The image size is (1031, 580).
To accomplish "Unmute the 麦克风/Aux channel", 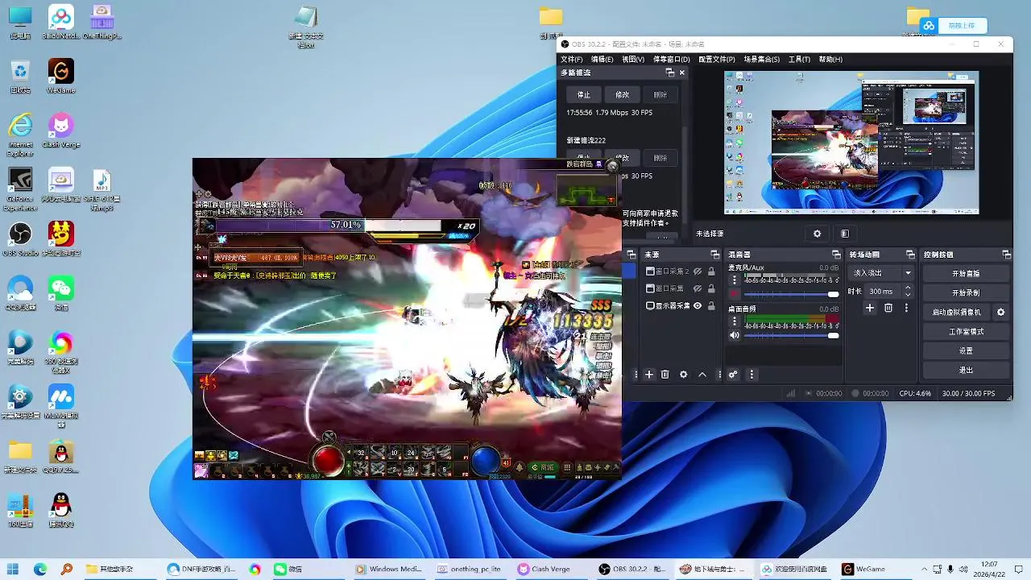I will 734,294.
